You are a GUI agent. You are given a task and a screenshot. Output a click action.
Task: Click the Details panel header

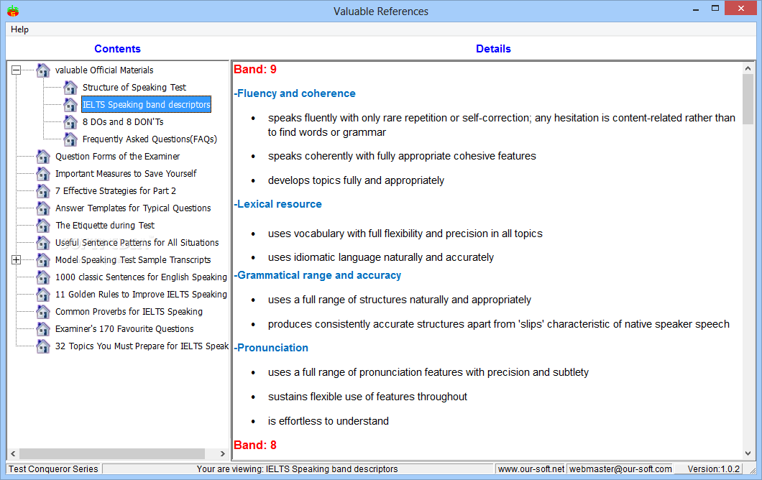(493, 49)
